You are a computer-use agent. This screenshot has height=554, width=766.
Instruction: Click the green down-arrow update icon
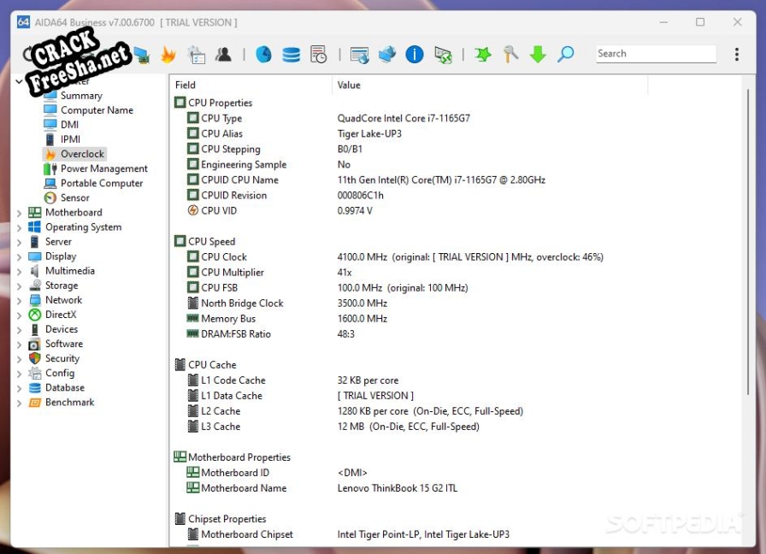(x=538, y=55)
